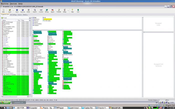Screen dimensions: 175x109
Task: Select the HD bouquet
Action: click(44, 18)
